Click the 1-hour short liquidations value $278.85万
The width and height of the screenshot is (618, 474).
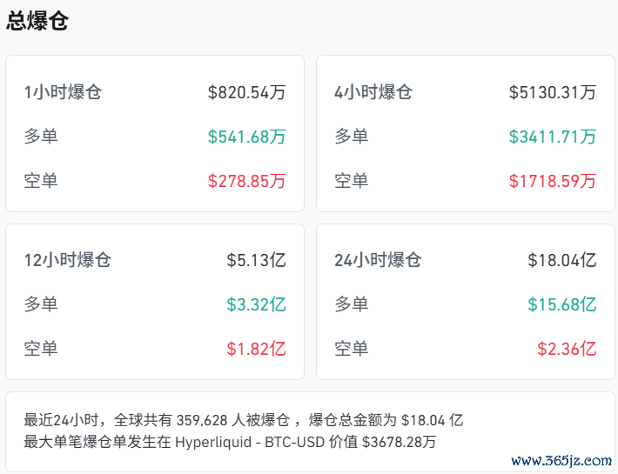246,181
